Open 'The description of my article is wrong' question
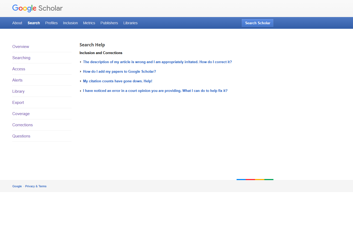This screenshot has width=353, height=248. pos(157,62)
